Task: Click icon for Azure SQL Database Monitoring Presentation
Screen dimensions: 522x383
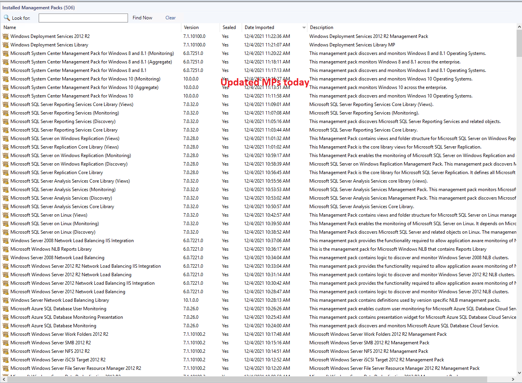Action: click(5, 317)
